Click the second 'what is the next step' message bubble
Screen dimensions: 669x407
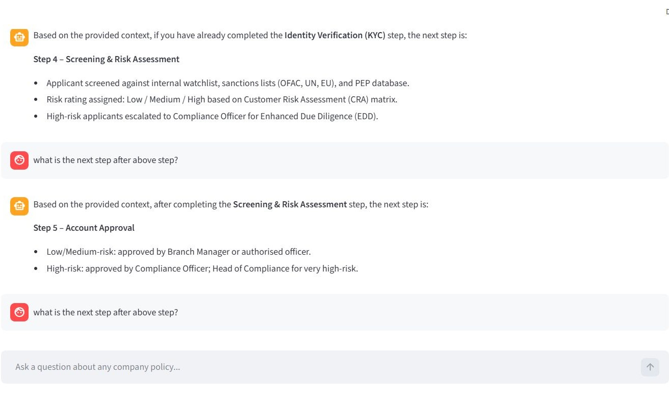coord(106,312)
